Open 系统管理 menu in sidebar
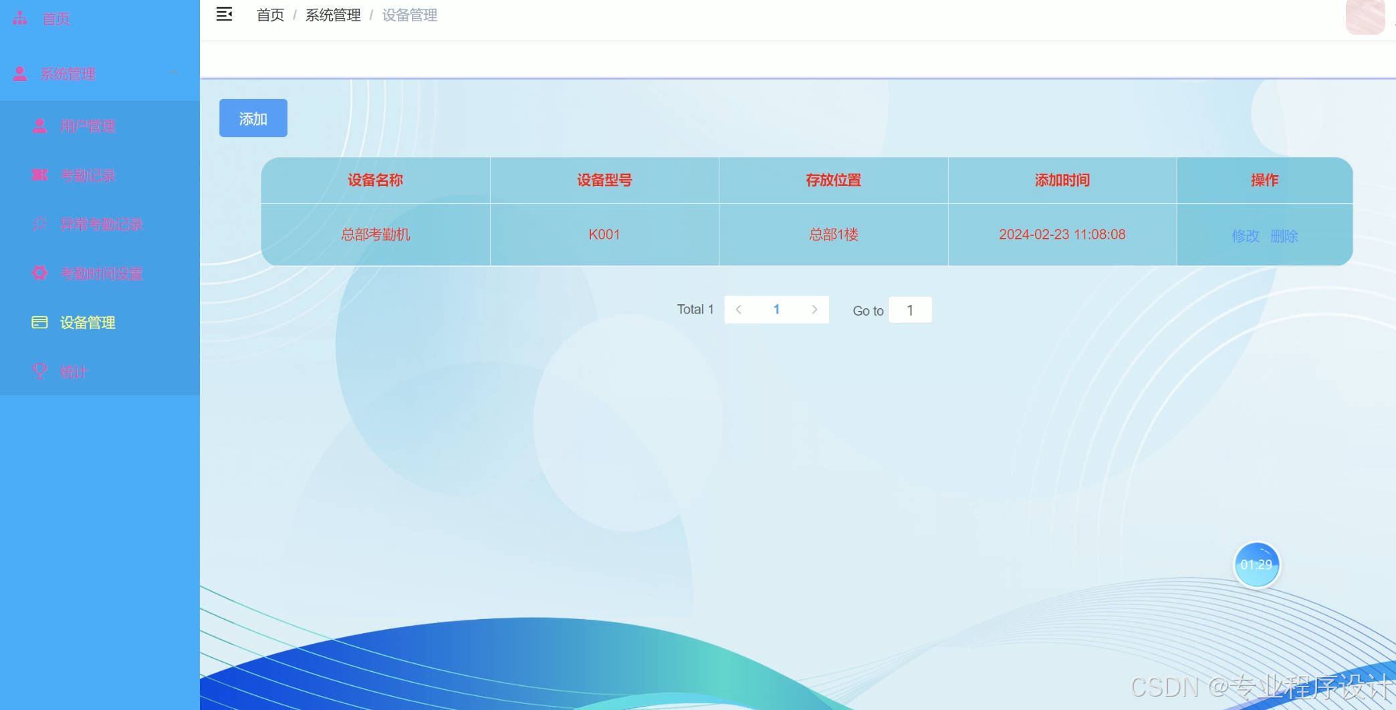Viewport: 1396px width, 710px height. point(100,74)
